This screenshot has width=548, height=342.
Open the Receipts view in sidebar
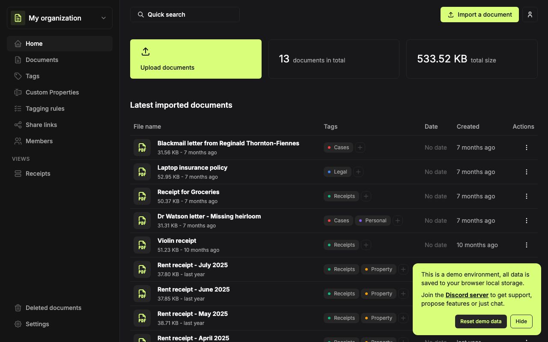[x=60, y=174]
